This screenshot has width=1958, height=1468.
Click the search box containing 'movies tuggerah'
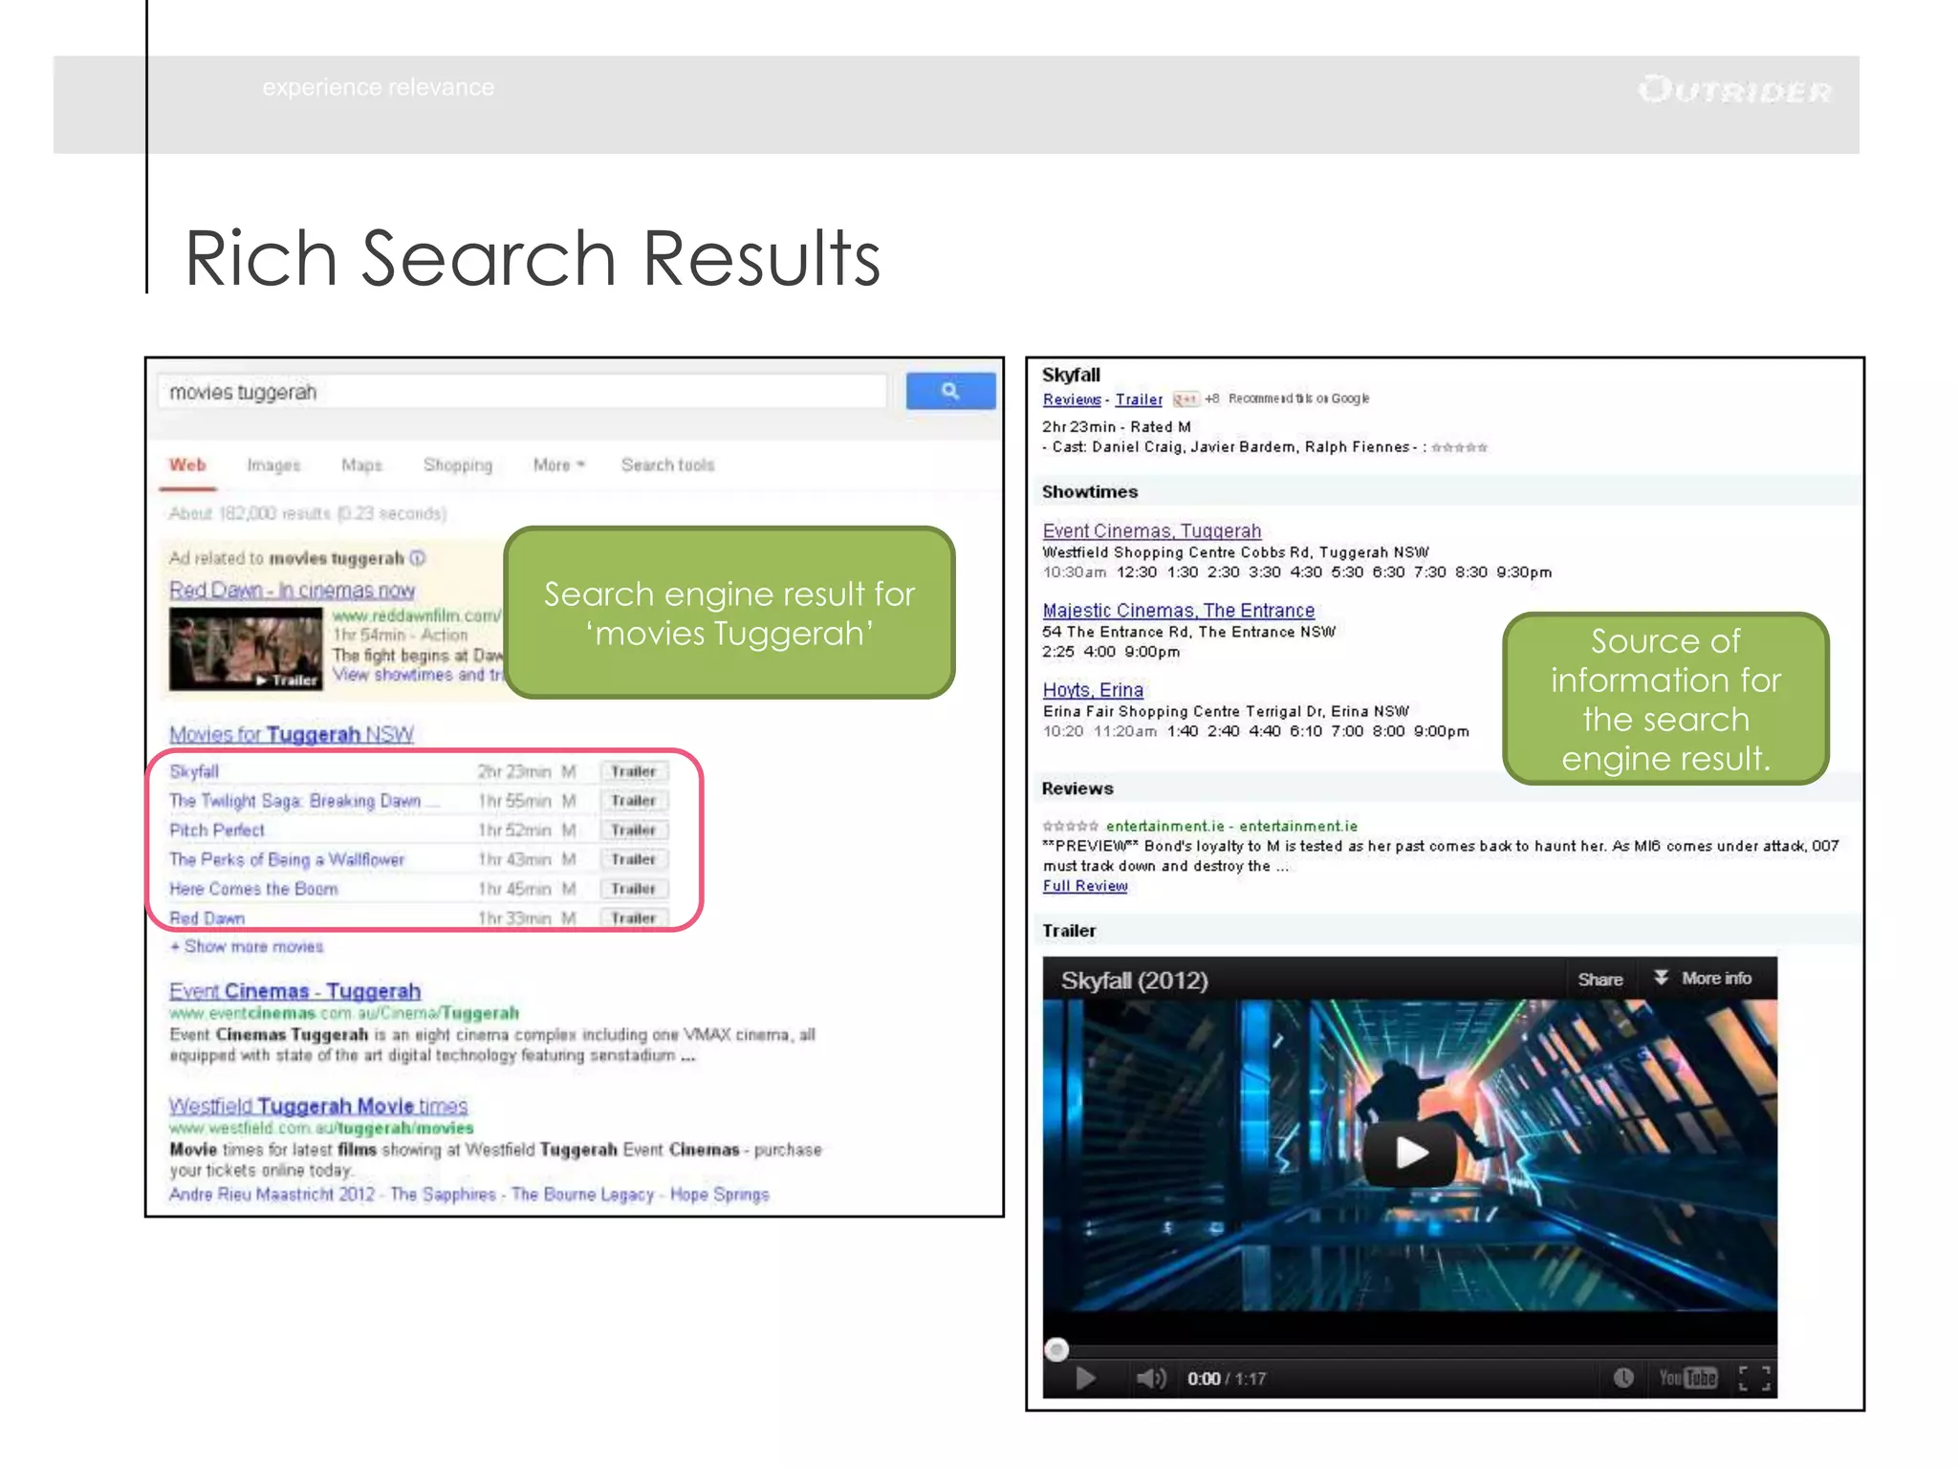(x=521, y=392)
